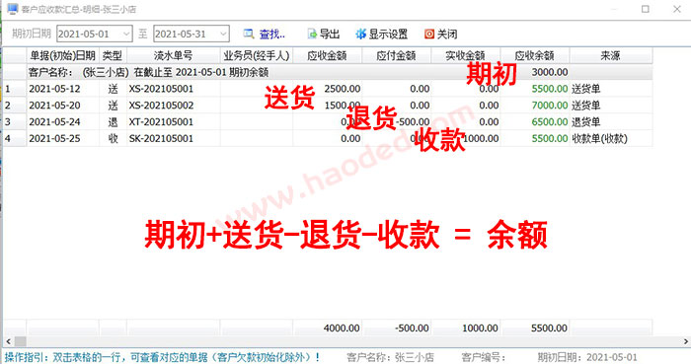691x364 pixels.
Task: Maximize the window
Action: click(x=646, y=9)
